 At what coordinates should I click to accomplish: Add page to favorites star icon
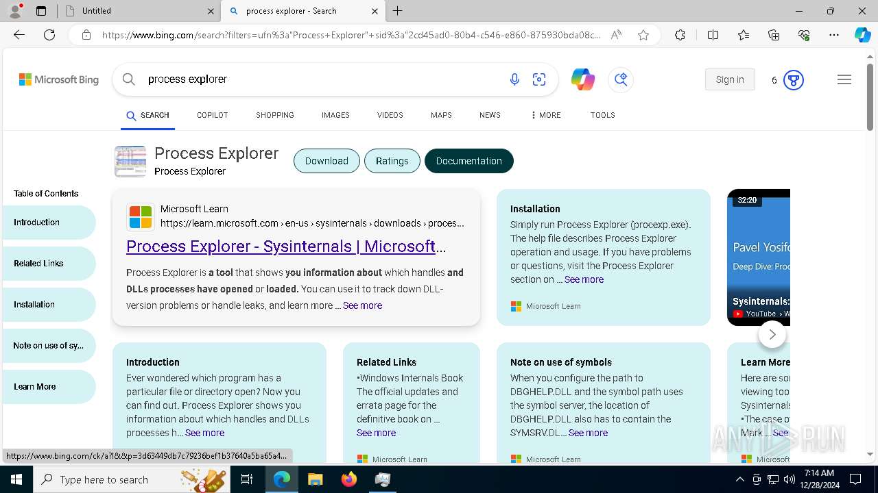[643, 35]
